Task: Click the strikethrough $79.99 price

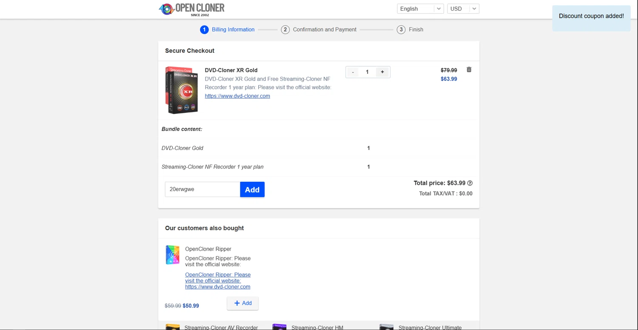Action: pos(449,70)
